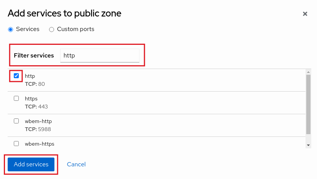Tick the wbem-http service checkbox
Viewport: 317px width, 179px height.
click(16, 121)
